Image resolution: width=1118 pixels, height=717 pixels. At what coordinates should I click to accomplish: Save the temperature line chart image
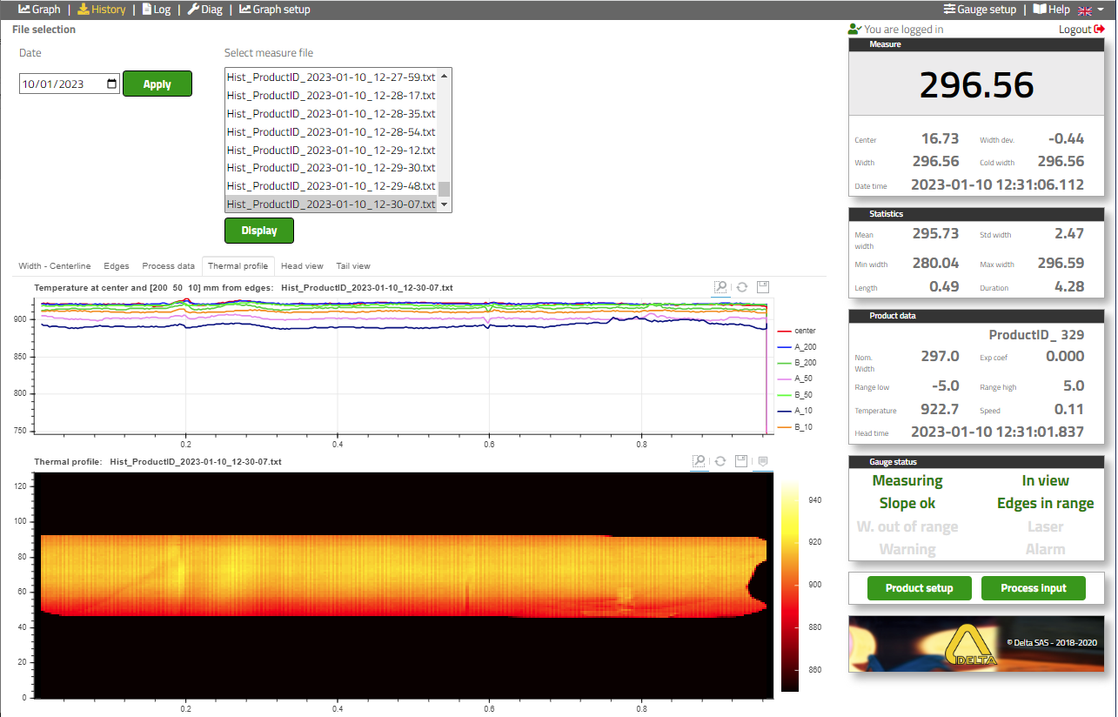pos(762,287)
